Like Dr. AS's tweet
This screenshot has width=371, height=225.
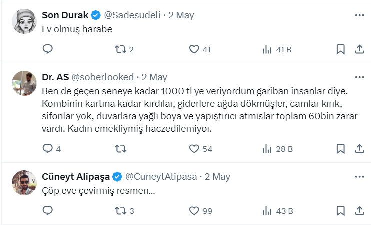[194, 149]
